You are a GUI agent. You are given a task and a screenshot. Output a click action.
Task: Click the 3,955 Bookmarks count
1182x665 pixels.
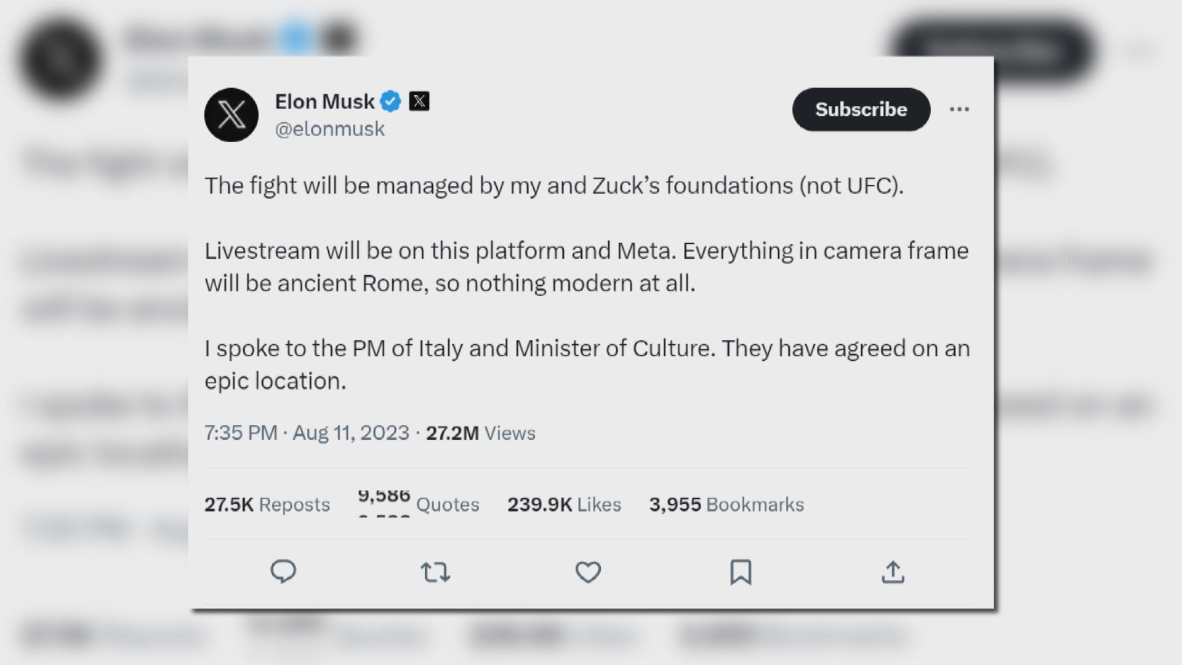726,504
